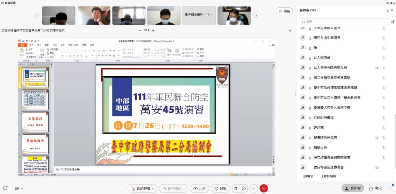396x194 pixels.
Task: Show next video thumbnails with right arrow
Action: [256, 15]
